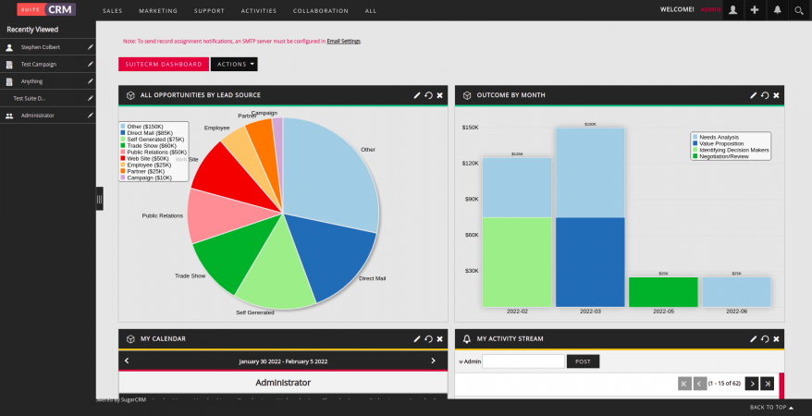The width and height of the screenshot is (812, 416).
Task: Open Stephen Colbert in Recently Viewed
Action: pos(41,47)
